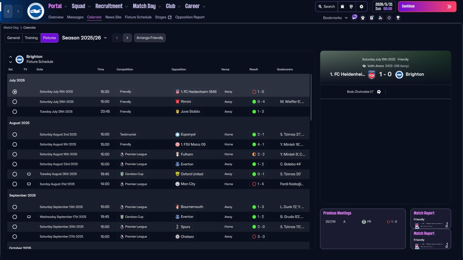Click the Brighton club badge

click(x=35, y=11)
